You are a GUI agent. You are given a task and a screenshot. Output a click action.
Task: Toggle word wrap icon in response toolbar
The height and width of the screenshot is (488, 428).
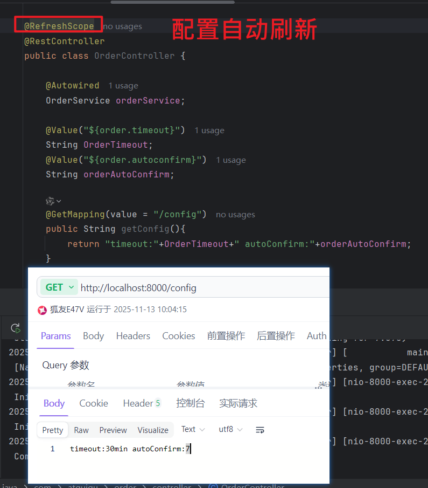pos(260,430)
